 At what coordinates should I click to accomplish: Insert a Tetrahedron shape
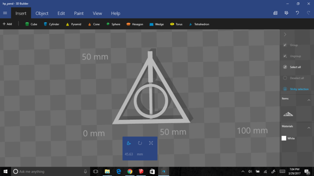click(x=199, y=24)
